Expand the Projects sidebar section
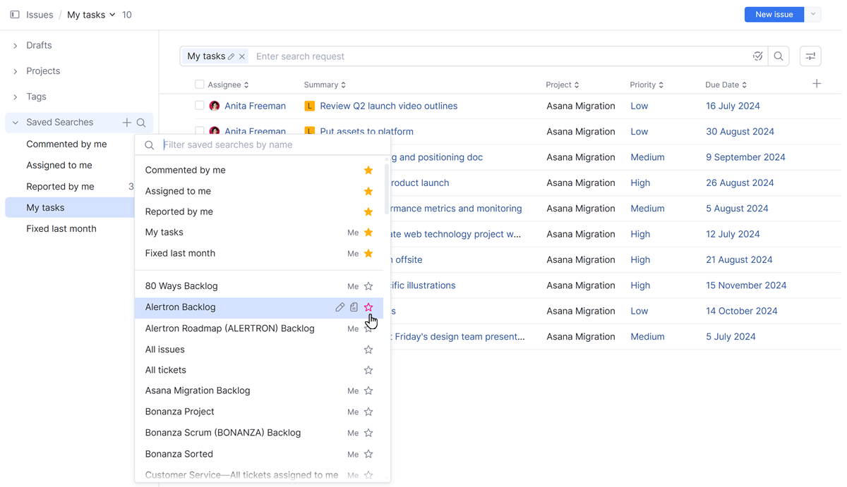 click(x=16, y=70)
